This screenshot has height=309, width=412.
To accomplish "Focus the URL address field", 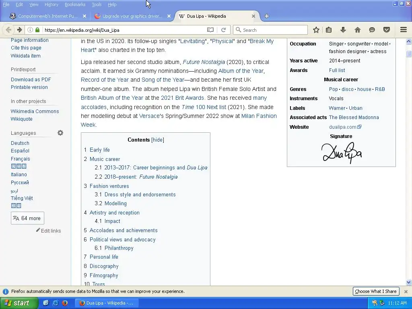I will (x=124, y=30).
